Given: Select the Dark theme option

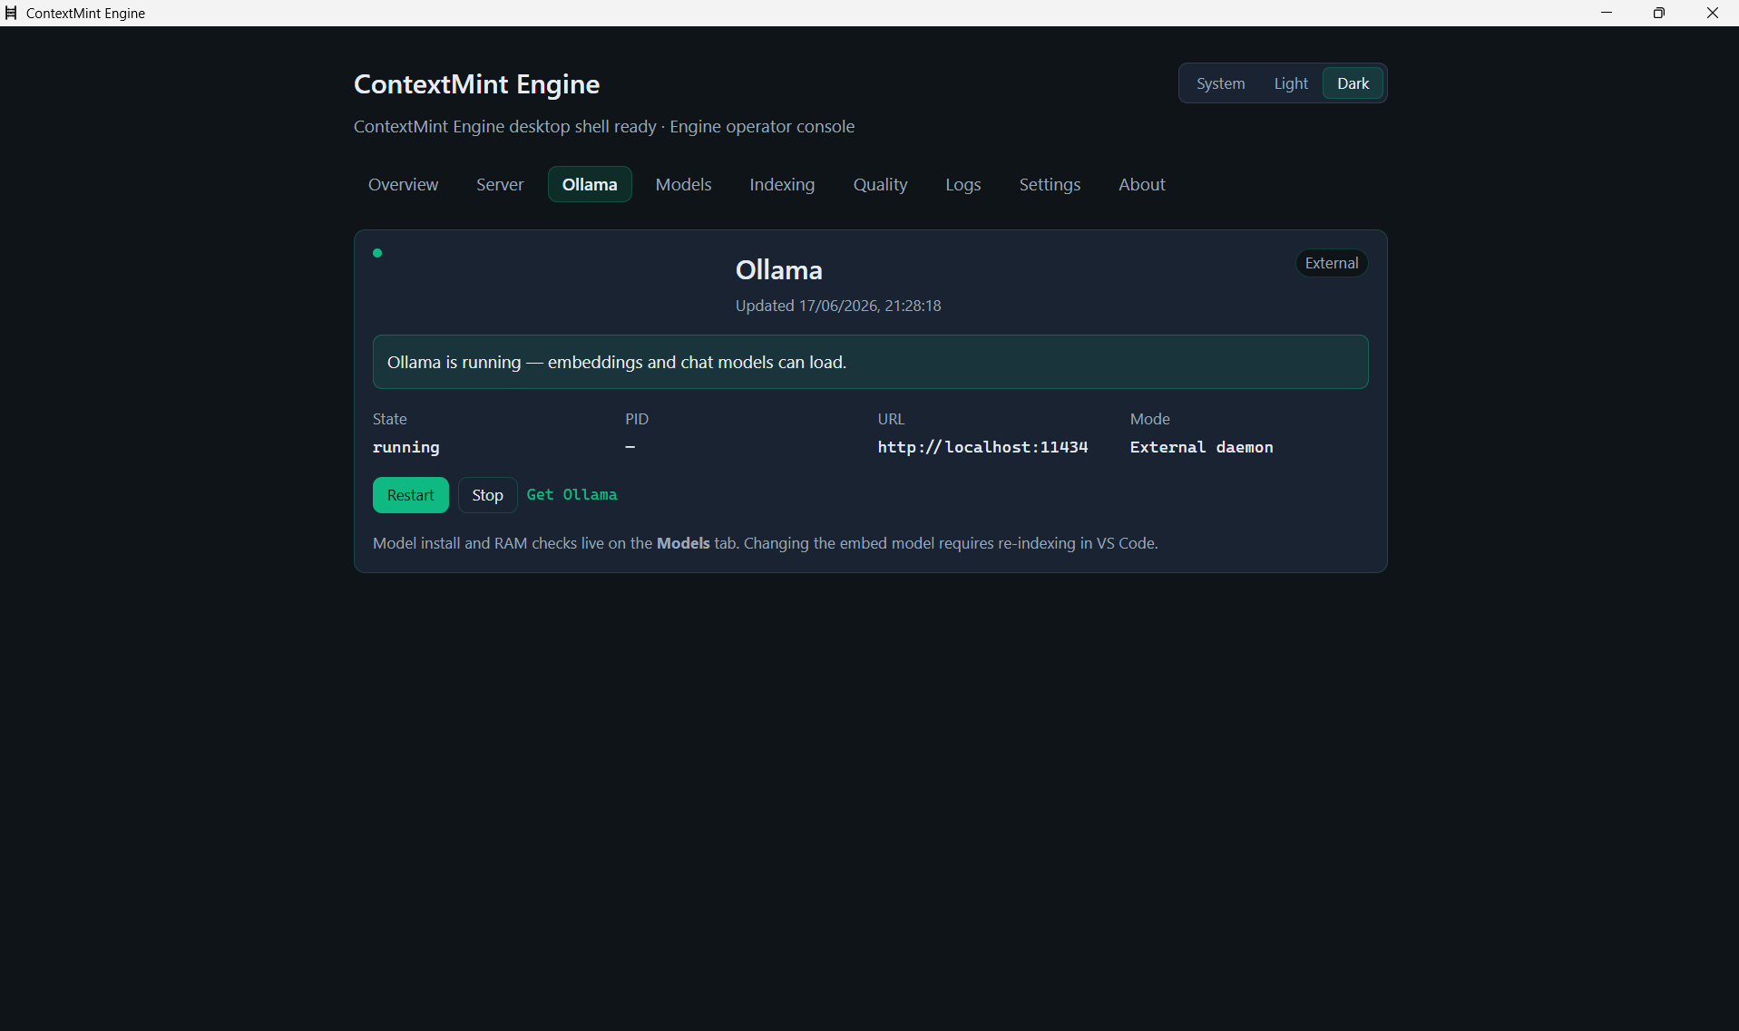Looking at the screenshot, I should 1353,83.
